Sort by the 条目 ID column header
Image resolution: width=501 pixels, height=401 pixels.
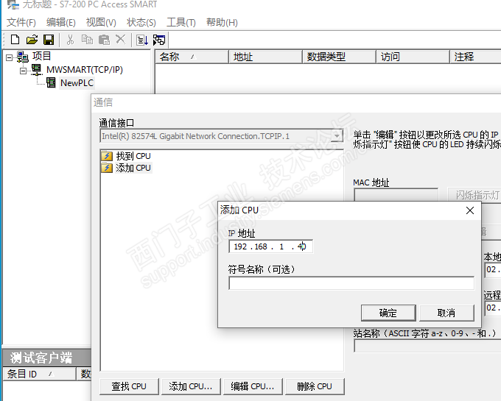point(40,374)
